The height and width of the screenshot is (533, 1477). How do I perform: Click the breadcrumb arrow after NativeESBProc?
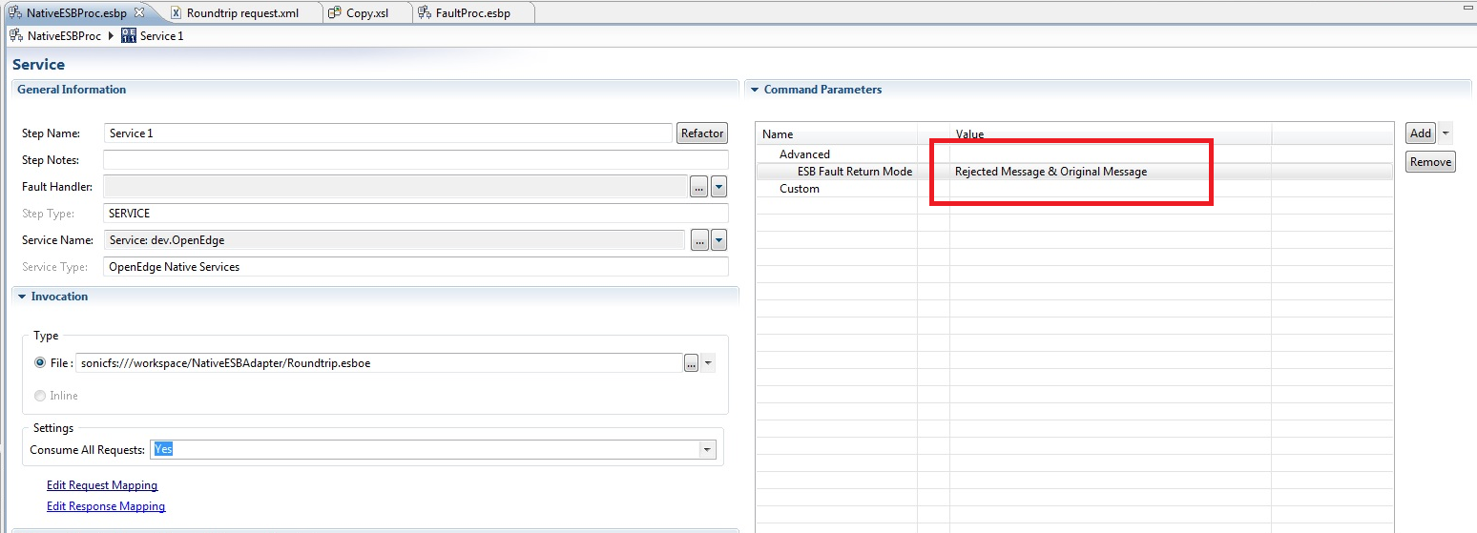pos(111,36)
